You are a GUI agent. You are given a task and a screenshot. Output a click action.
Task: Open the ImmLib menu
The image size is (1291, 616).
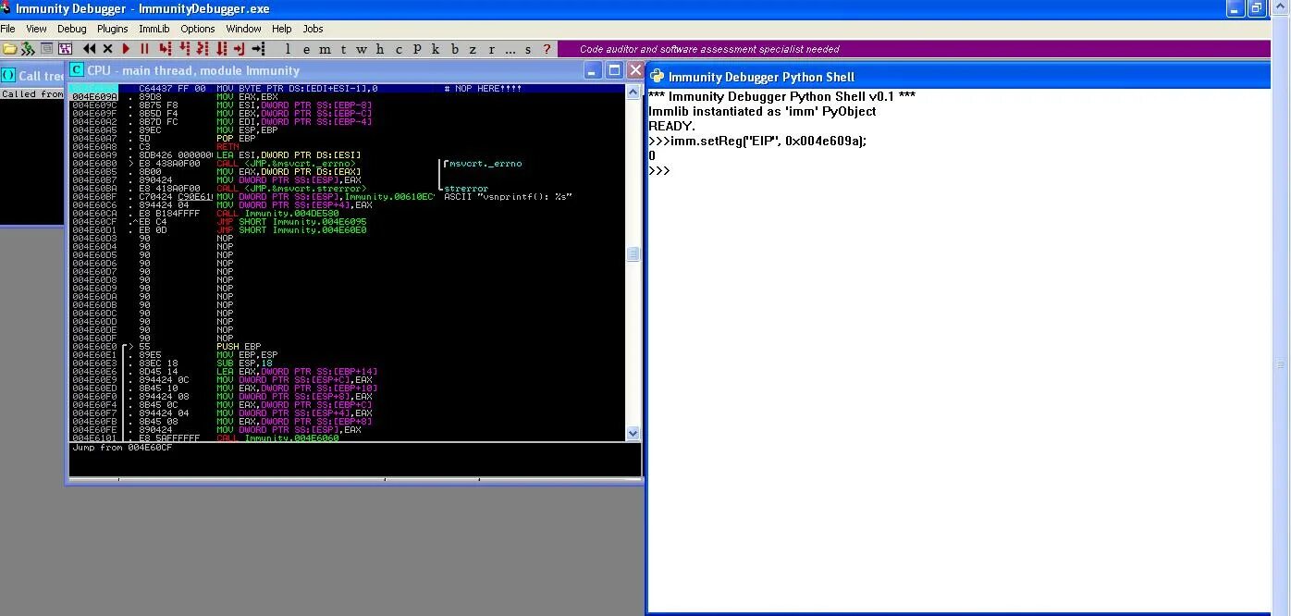[x=154, y=29]
